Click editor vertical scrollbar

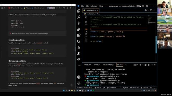pyautogui.click(x=156, y=45)
